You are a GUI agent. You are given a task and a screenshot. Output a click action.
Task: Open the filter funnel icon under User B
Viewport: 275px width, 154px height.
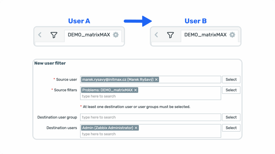click(171, 35)
